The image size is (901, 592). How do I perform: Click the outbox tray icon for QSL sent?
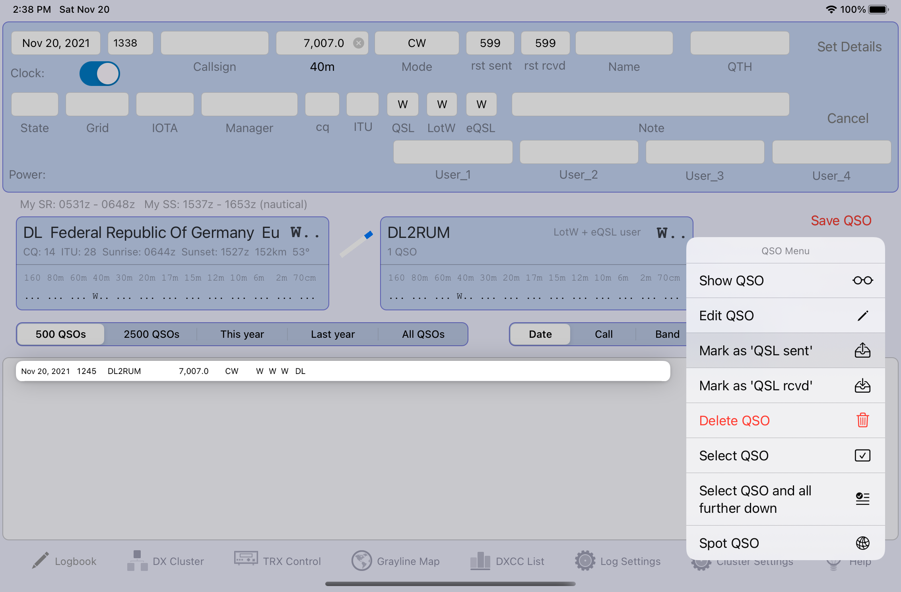coord(862,351)
